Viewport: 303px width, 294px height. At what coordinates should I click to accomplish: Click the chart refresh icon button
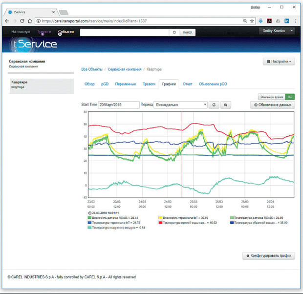click(x=214, y=105)
